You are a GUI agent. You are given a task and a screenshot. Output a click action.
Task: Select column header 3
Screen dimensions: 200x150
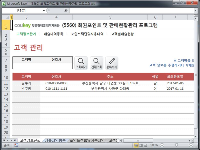click(x=26, y=17)
